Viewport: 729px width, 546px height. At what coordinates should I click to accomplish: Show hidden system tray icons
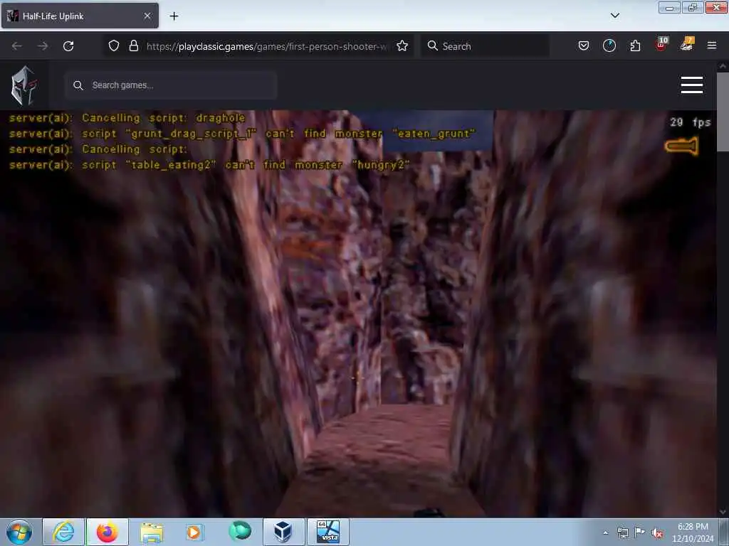605,532
